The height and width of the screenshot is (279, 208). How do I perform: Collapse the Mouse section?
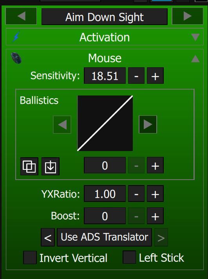[x=195, y=59]
